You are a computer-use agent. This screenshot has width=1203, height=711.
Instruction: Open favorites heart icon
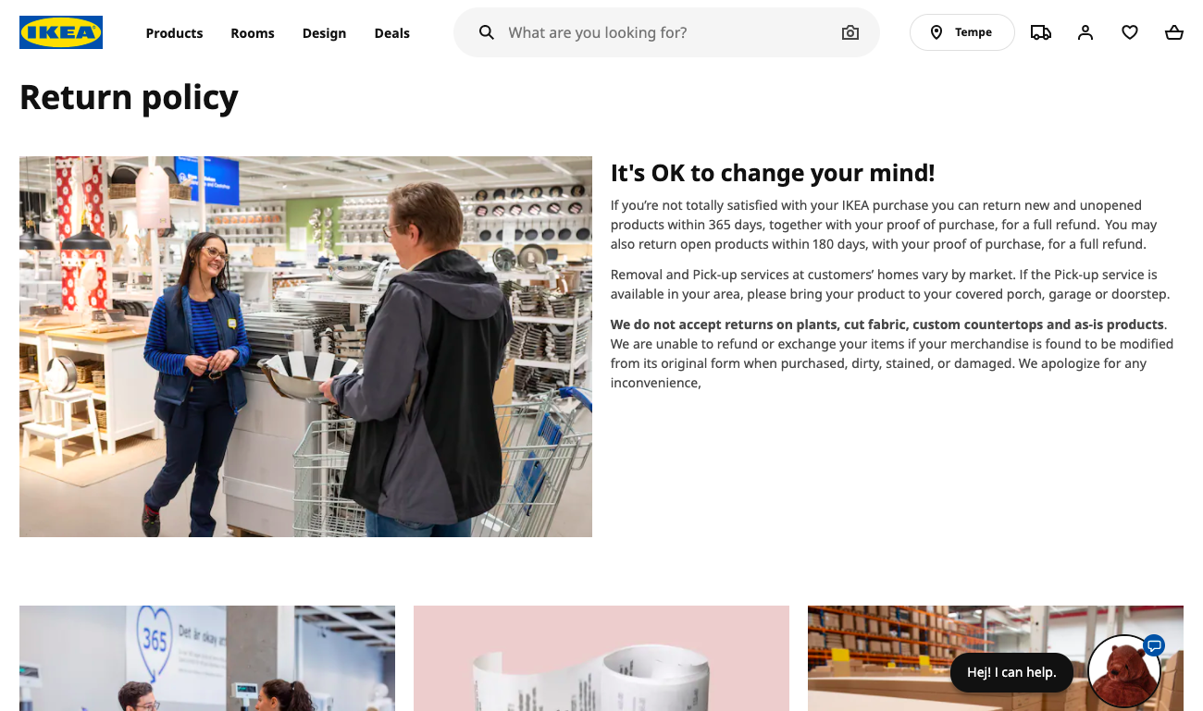coord(1130,32)
